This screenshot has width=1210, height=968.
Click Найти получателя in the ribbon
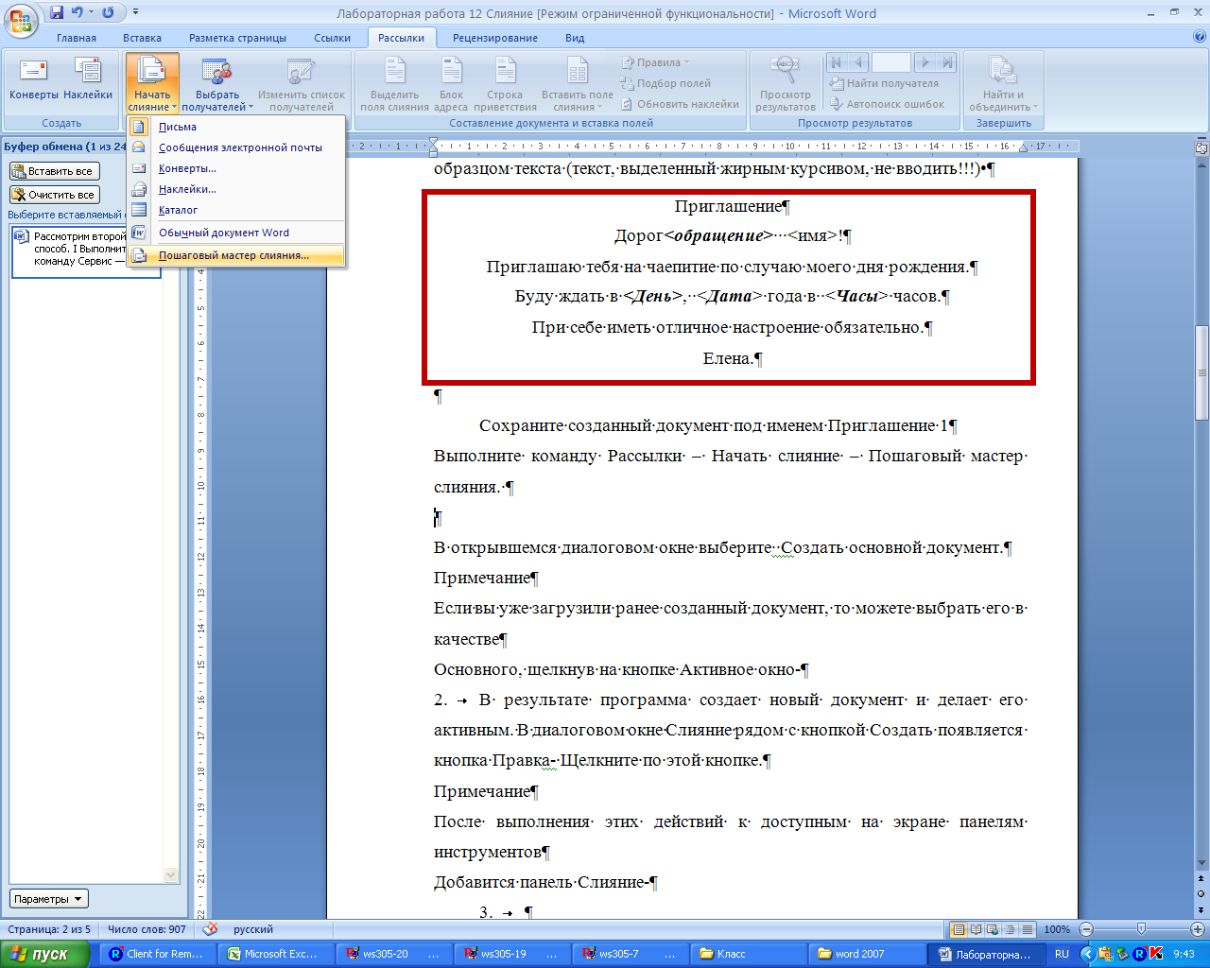click(x=884, y=83)
